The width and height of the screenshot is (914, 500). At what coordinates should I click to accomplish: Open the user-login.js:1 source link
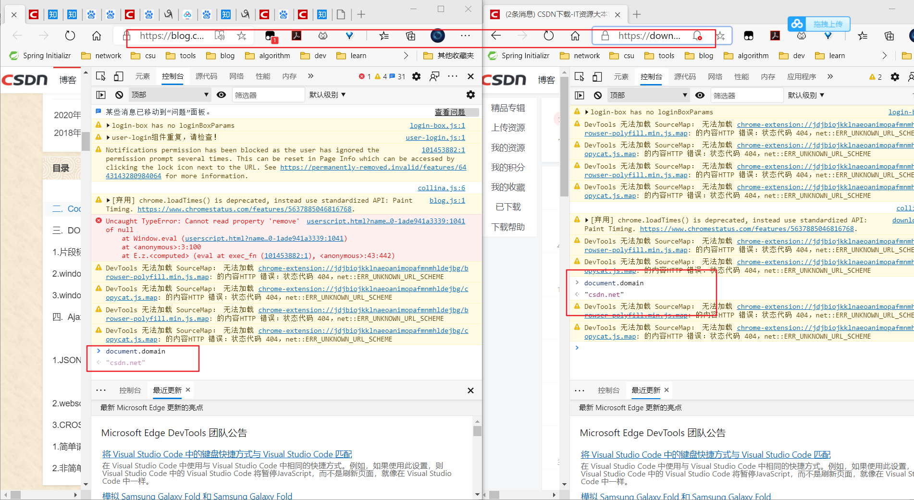435,137
